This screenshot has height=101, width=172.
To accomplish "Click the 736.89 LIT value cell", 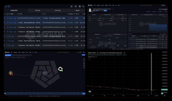I will coord(70,41).
